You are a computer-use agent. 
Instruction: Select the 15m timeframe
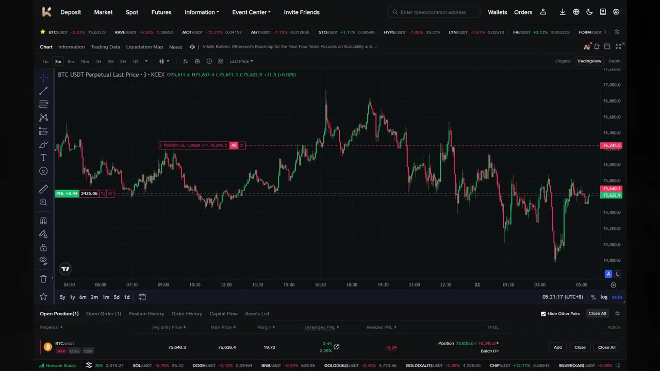(85, 61)
